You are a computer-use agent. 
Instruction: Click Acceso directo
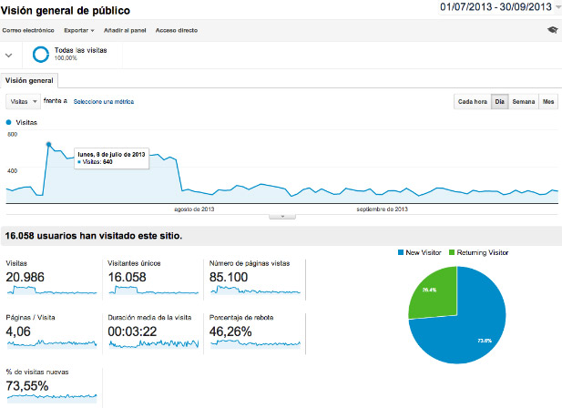(x=177, y=30)
